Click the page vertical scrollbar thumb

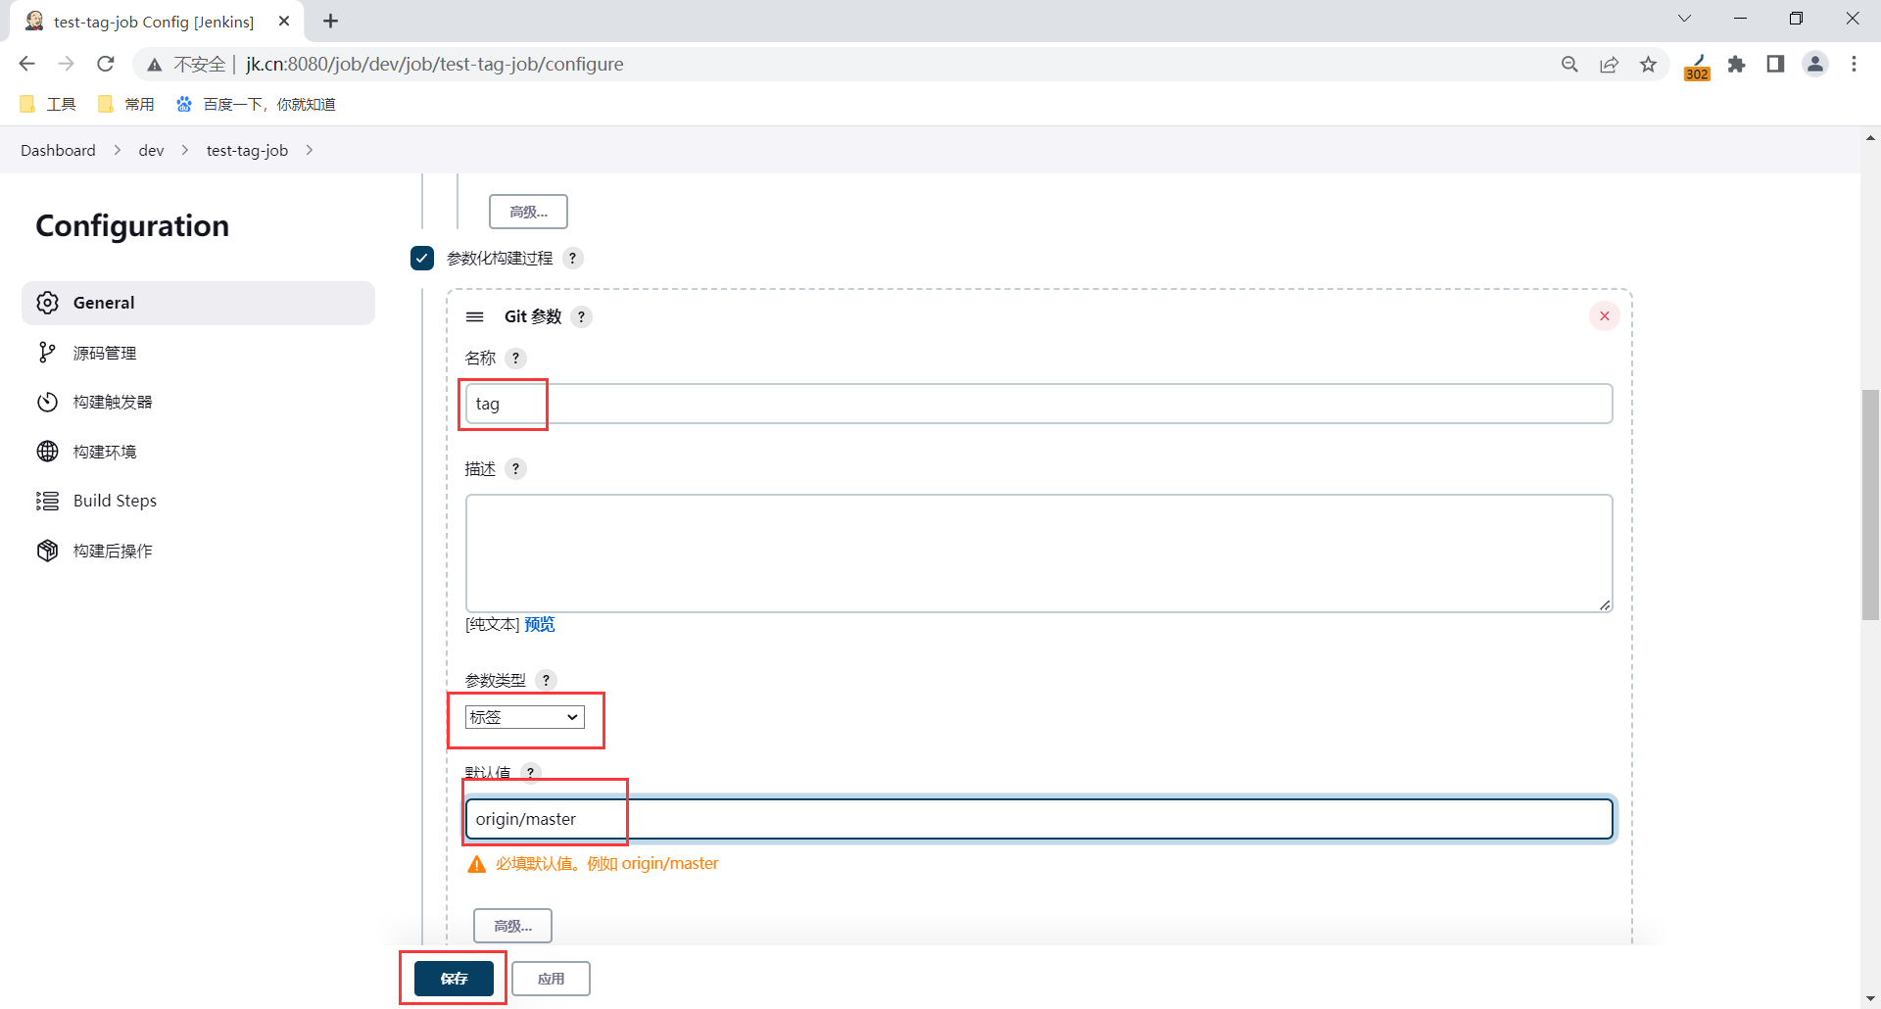(x=1870, y=504)
